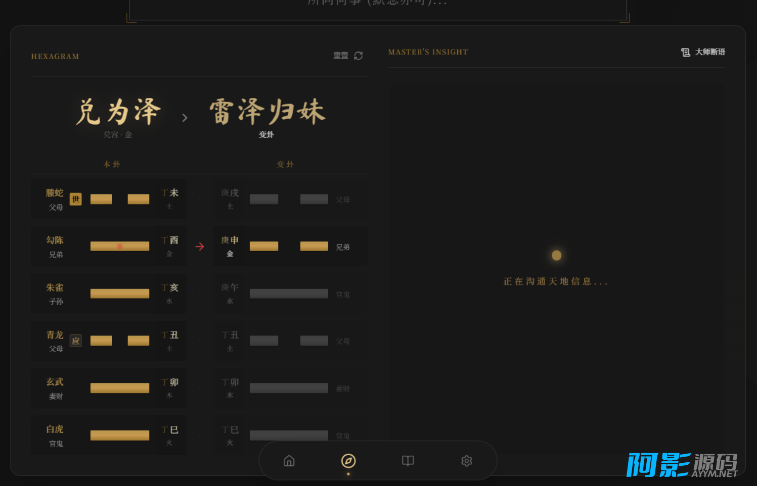
Task: Click the 大师断语 label
Action: 710,52
